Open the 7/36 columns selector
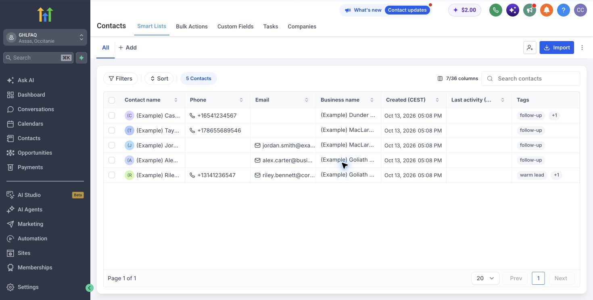Screen dimensions: 593x300 [x=458, y=79]
